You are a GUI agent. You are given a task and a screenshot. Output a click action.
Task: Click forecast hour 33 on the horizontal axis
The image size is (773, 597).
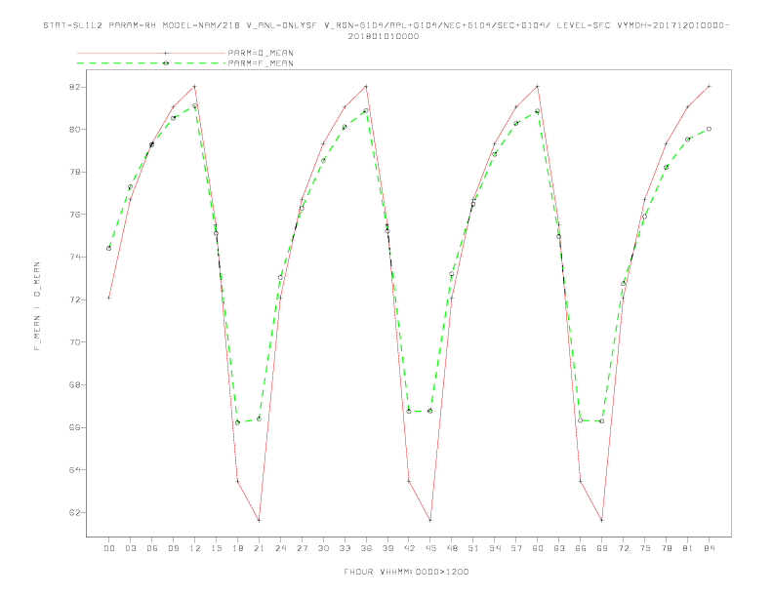pos(345,548)
